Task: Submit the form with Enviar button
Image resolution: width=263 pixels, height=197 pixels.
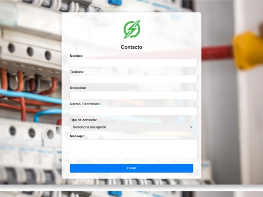Action: pos(131,168)
